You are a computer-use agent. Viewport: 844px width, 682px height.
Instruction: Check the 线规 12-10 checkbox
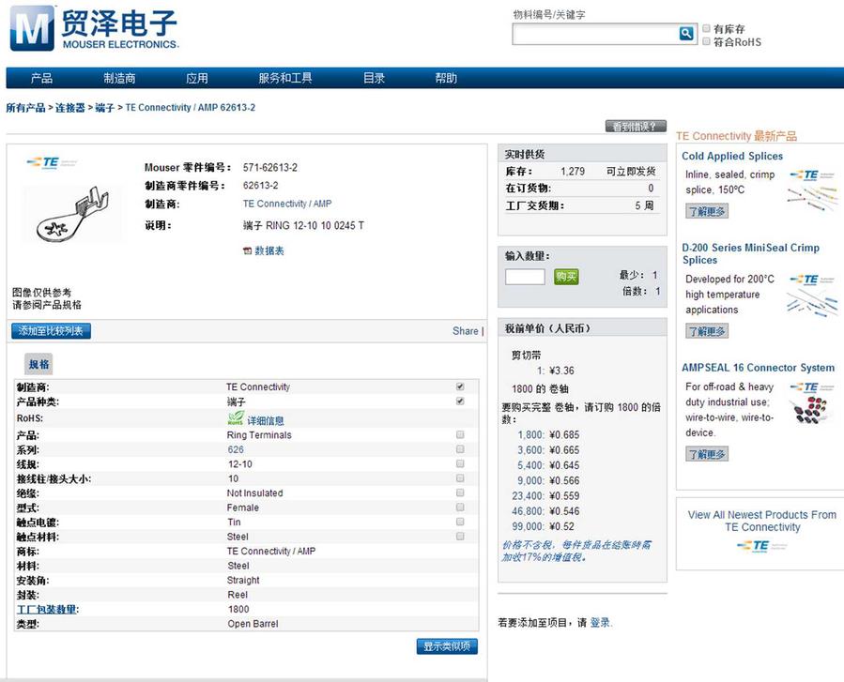point(460,463)
